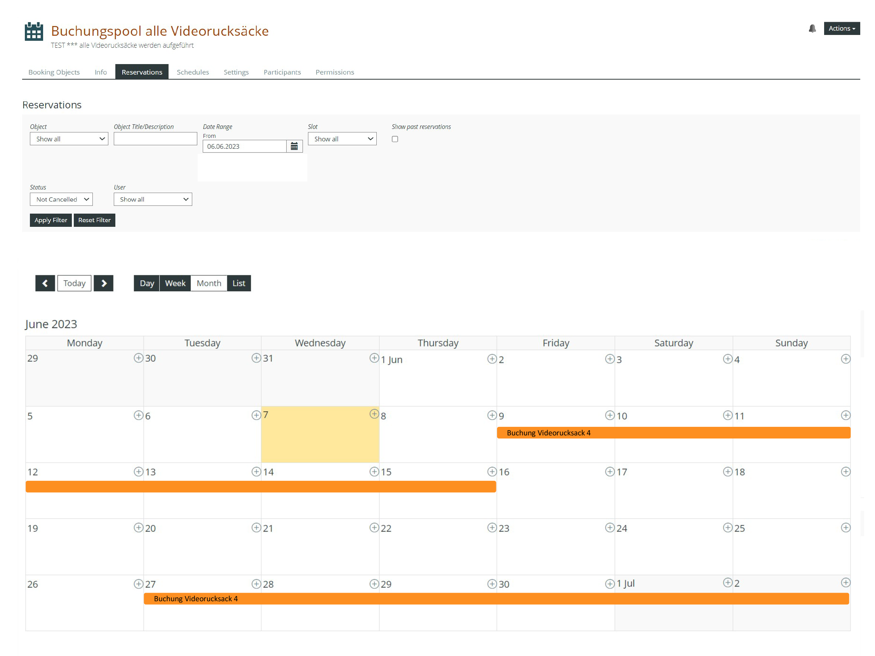The image size is (875, 656).
Task: Open the date picker calendar icon
Action: pyautogui.click(x=294, y=146)
